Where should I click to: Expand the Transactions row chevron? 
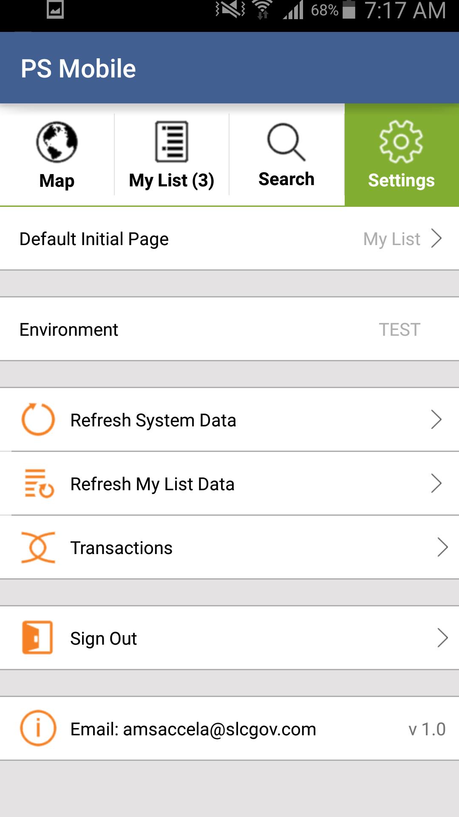[442, 547]
